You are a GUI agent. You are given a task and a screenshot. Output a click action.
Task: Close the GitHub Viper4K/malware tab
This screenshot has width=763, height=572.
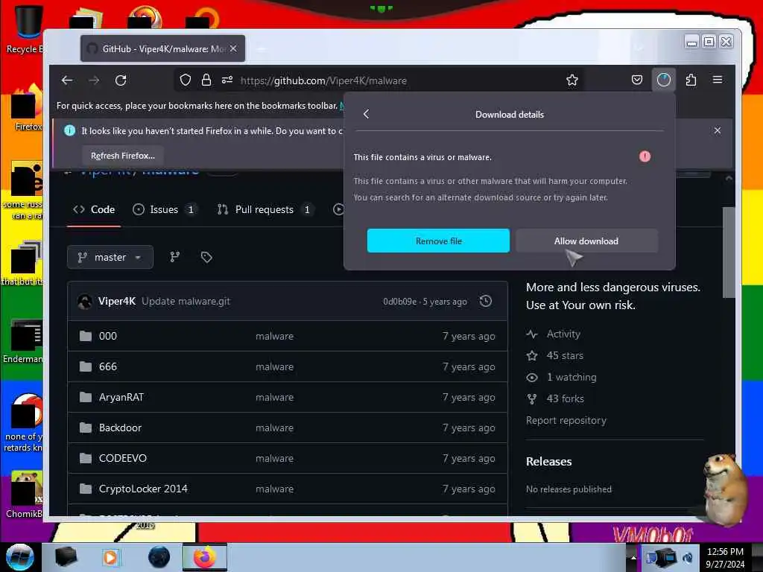233,48
